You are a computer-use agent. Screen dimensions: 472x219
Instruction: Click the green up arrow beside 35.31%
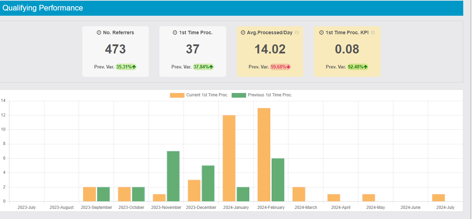point(134,67)
